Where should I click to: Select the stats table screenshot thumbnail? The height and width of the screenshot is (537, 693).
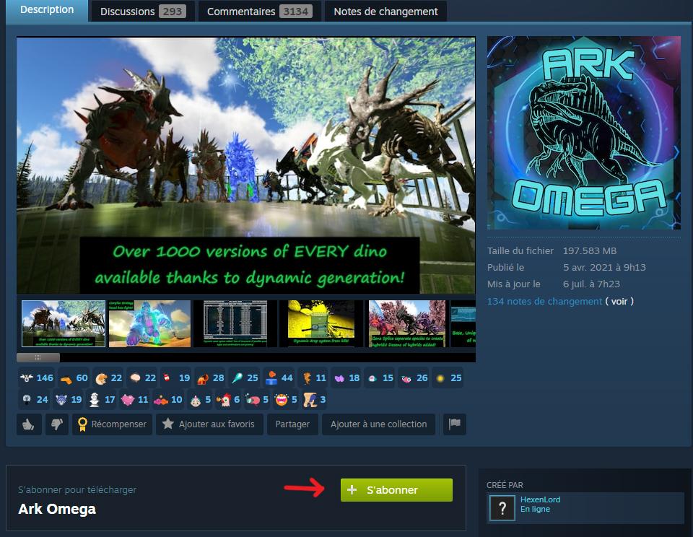pyautogui.click(x=235, y=323)
